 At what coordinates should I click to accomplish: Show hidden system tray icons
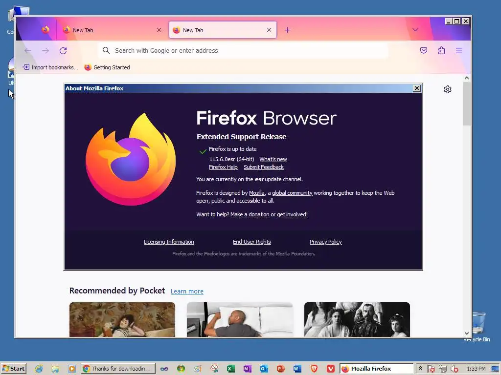click(x=420, y=368)
